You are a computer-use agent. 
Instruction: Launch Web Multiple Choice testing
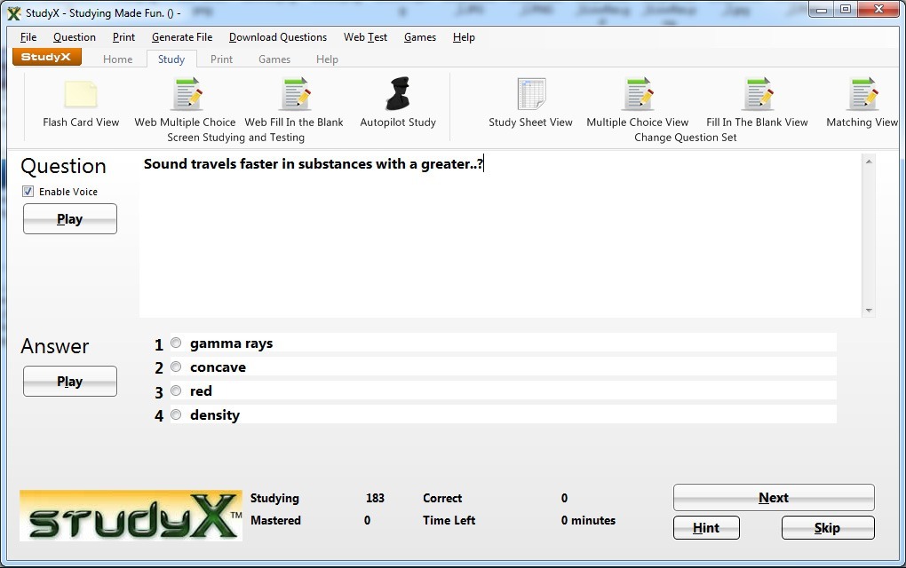(185, 103)
